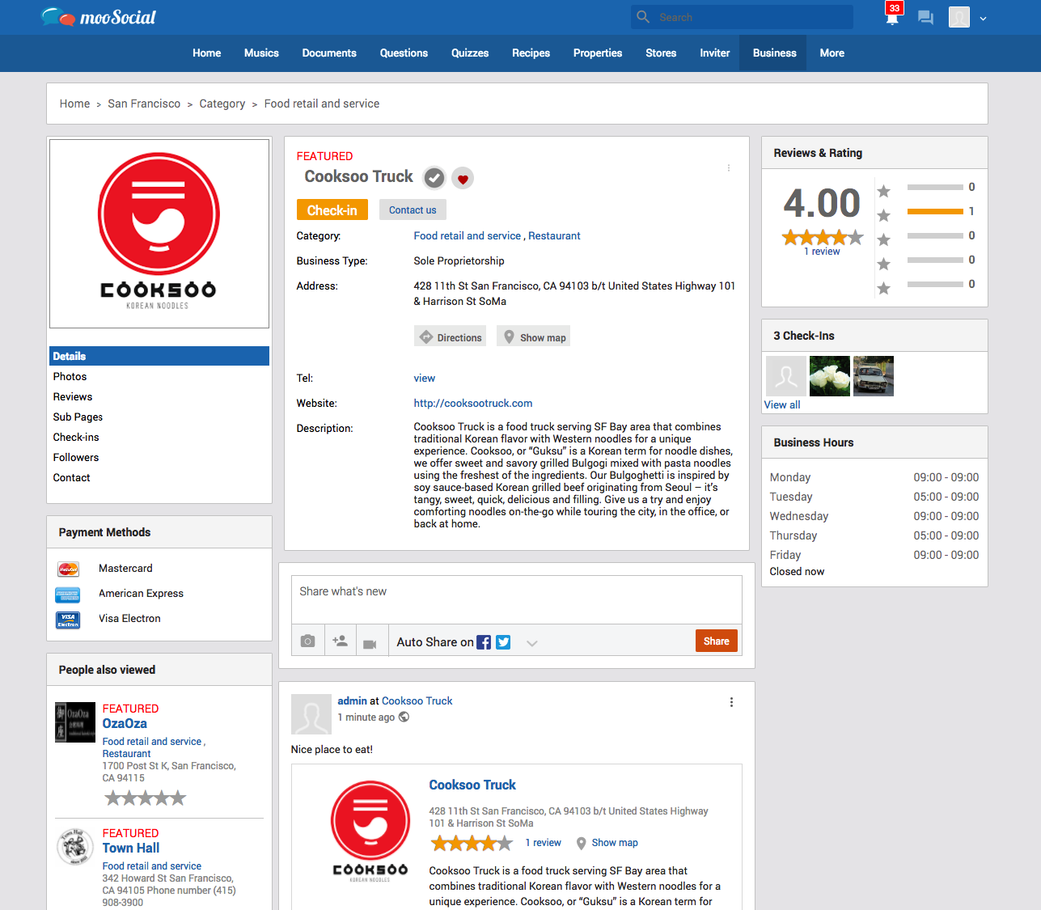1041x910 pixels.
Task: Click Share what's new text box
Action: click(x=516, y=599)
